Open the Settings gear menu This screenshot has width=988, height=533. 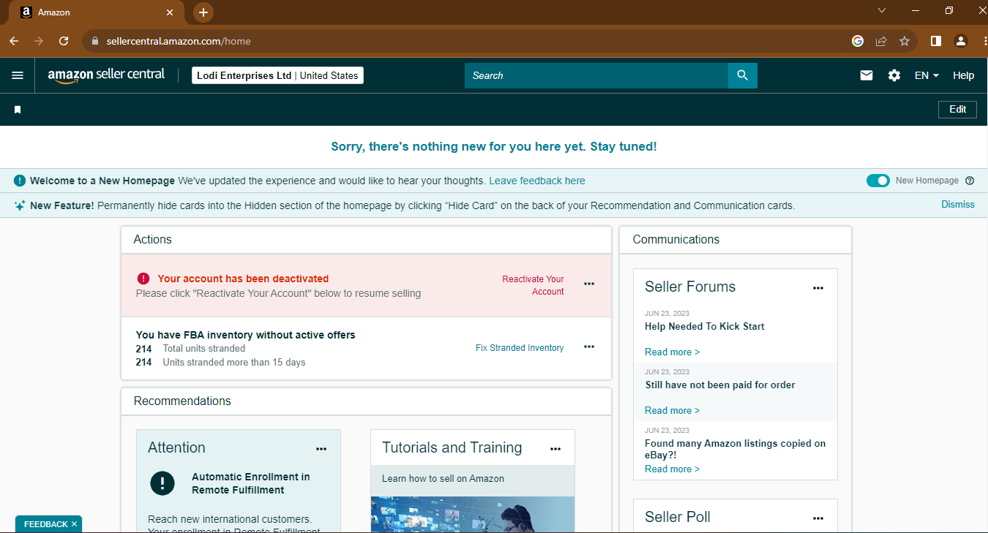point(894,75)
